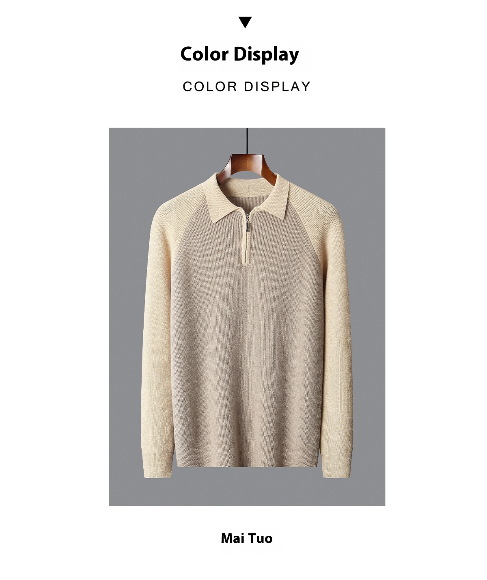Image resolution: width=487 pixels, height=580 pixels.
Task: Click the "Mai Tuo" color name label
Action: pos(247,538)
